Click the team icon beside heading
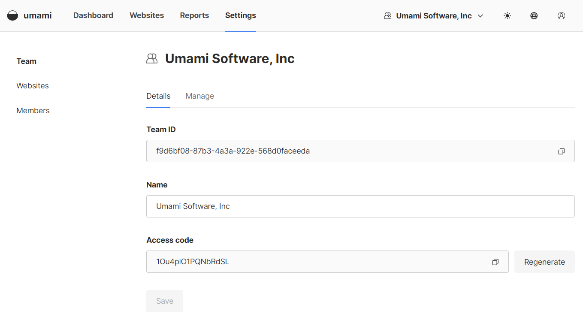Viewport: 583px width, 320px height. tap(152, 59)
